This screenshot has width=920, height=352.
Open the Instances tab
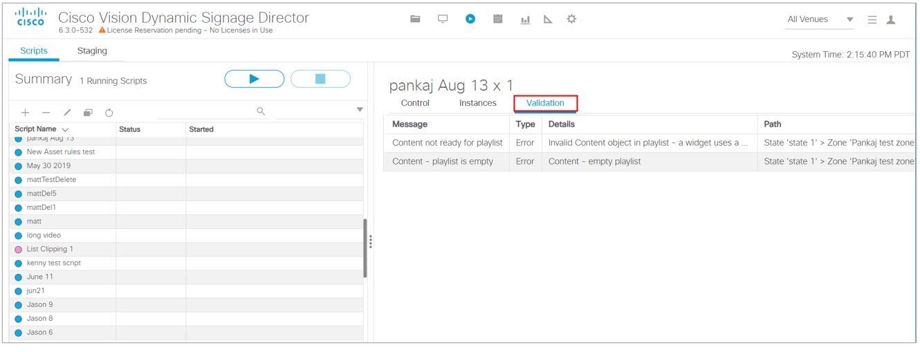point(478,103)
